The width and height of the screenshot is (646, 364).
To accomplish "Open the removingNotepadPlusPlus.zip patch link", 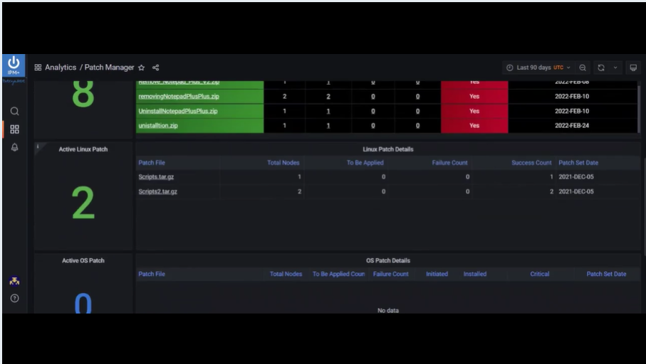I will 179,96.
